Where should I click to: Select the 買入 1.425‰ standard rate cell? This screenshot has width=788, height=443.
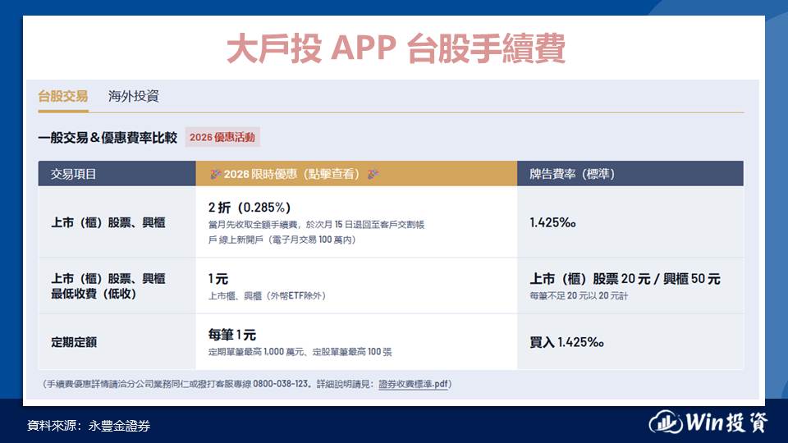coord(566,341)
